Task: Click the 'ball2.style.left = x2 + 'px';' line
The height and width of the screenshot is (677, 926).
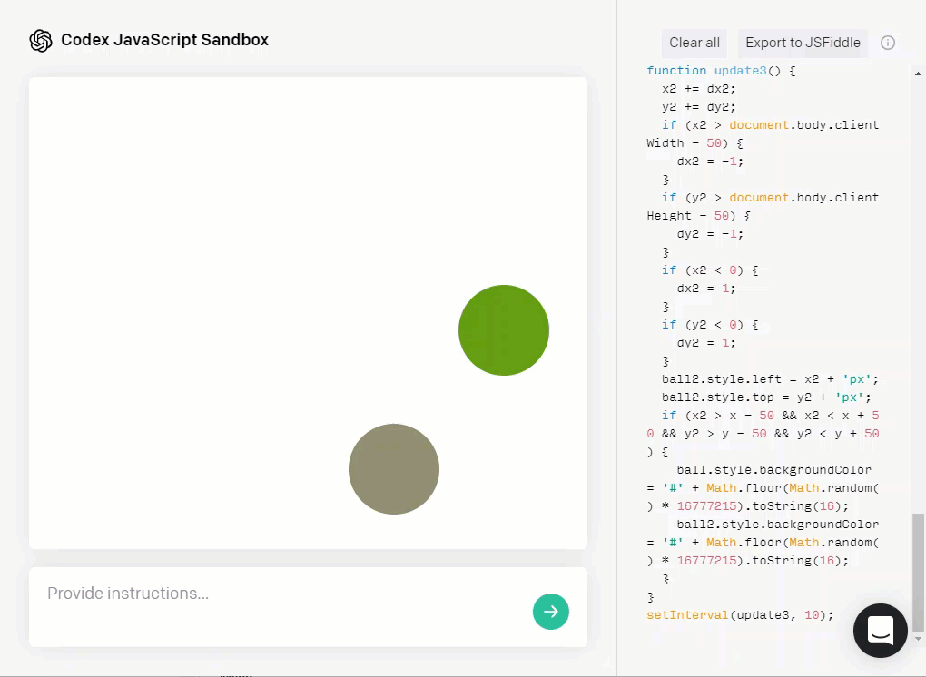Action: coord(770,379)
